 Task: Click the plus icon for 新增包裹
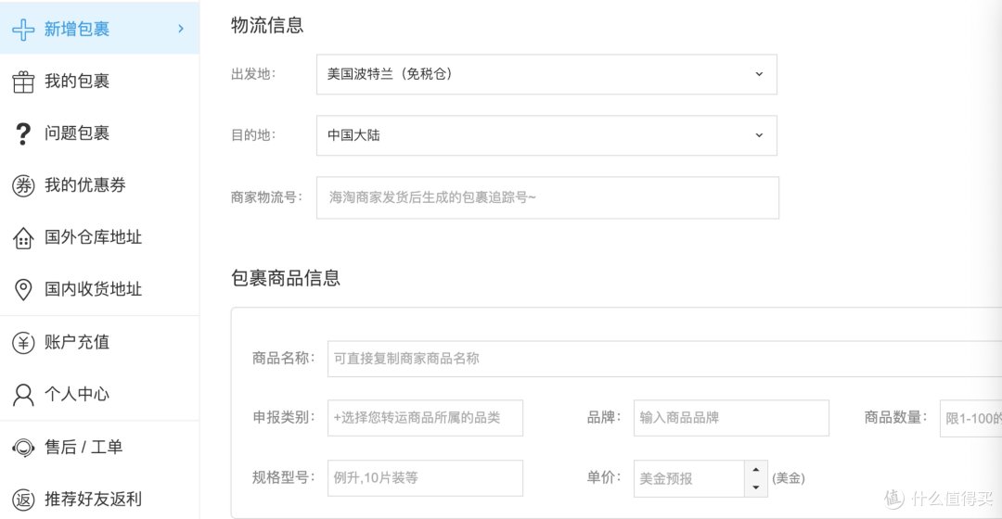click(x=23, y=30)
